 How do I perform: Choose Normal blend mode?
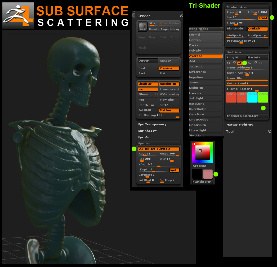point(205,35)
